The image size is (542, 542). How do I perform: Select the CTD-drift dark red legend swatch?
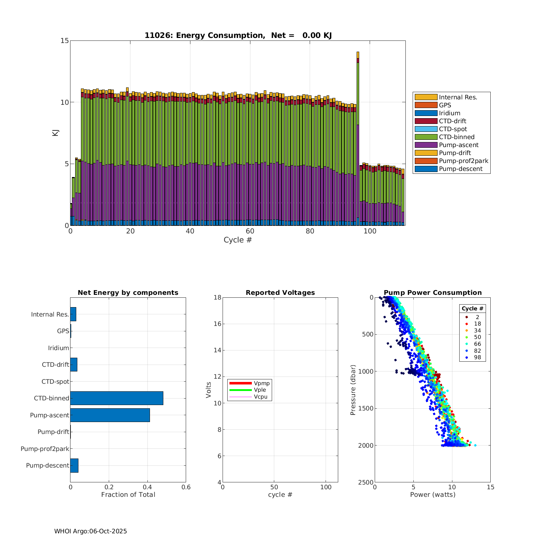(x=426, y=121)
